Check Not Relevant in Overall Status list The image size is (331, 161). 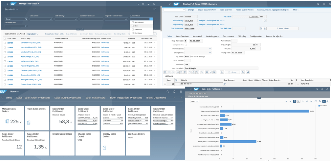pos(133,22)
